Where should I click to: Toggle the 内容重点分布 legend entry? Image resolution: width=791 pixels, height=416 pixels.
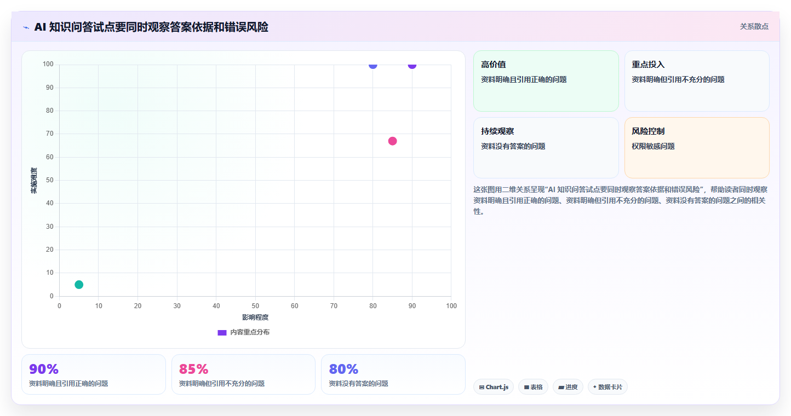[x=244, y=332]
